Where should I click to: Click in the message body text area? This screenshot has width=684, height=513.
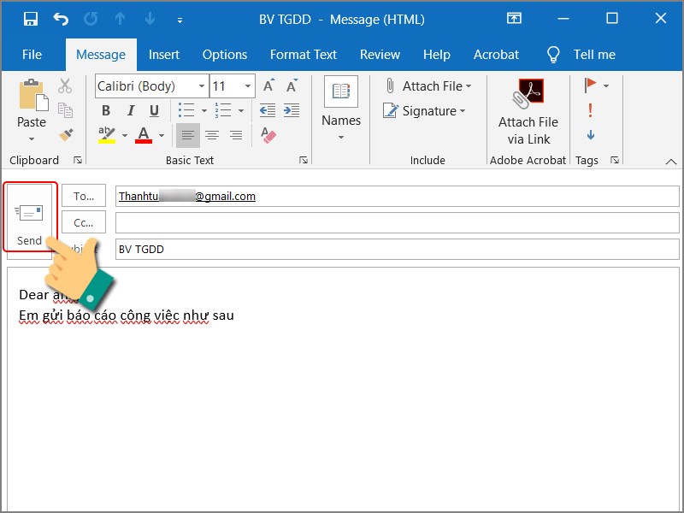344,388
